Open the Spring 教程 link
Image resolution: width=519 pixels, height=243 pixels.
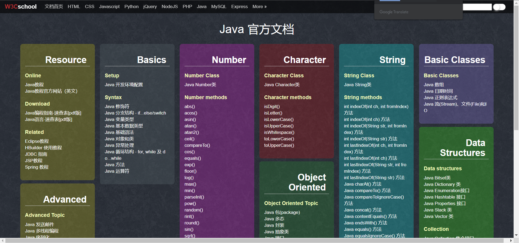click(37, 167)
